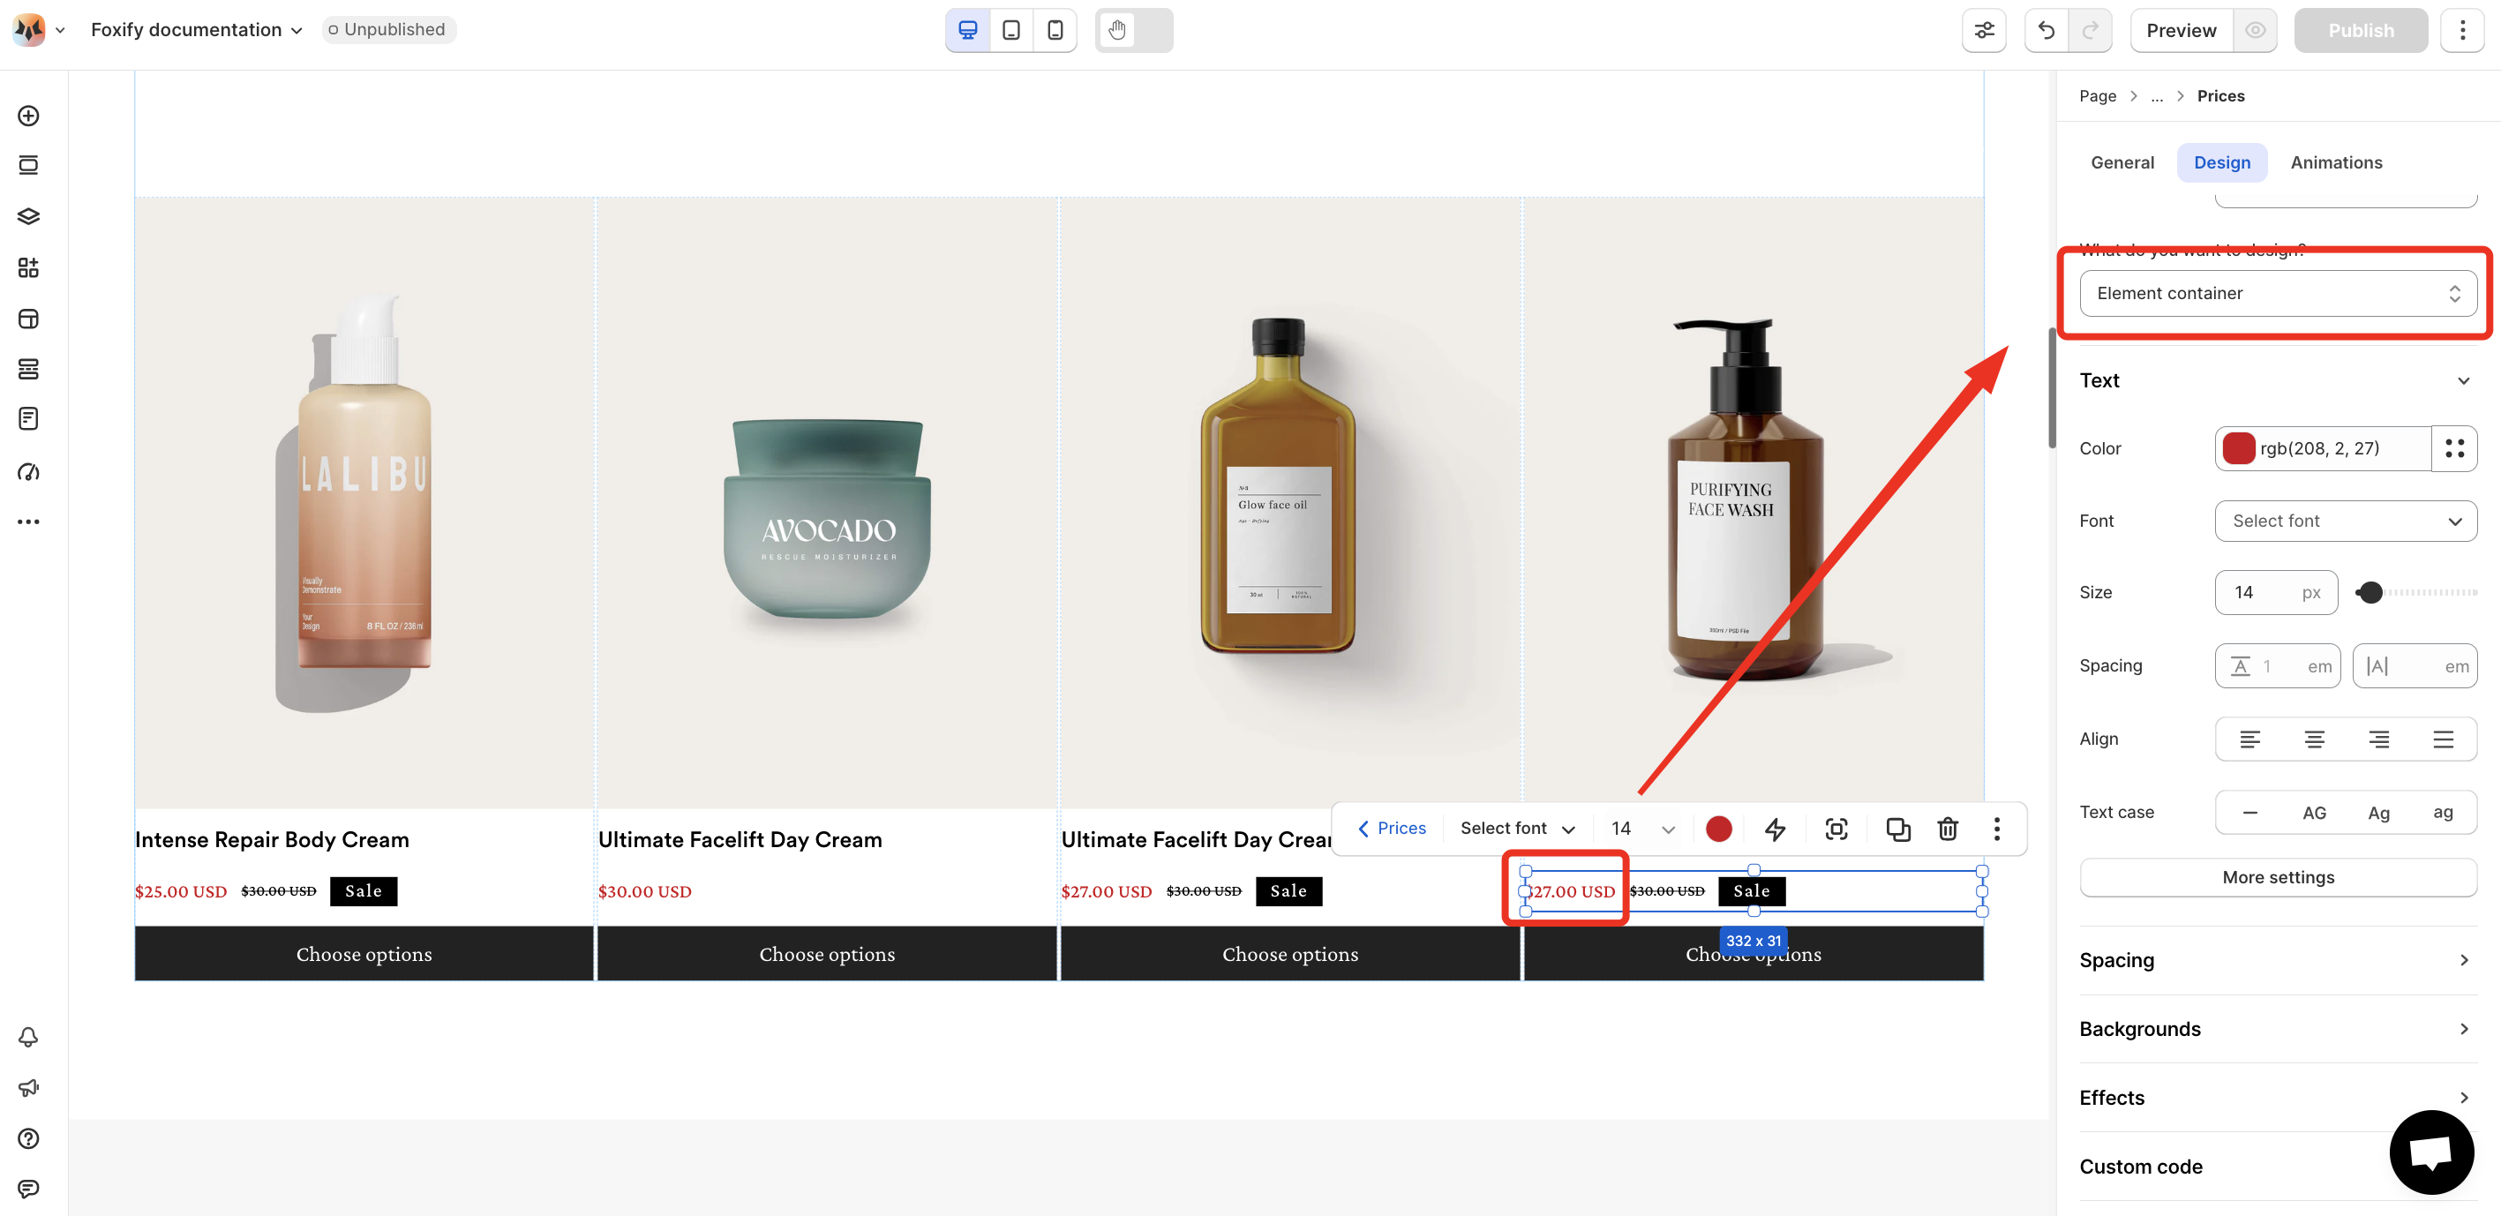The width and height of the screenshot is (2501, 1216).
Task: Switch to the Design tab
Action: point(2221,163)
